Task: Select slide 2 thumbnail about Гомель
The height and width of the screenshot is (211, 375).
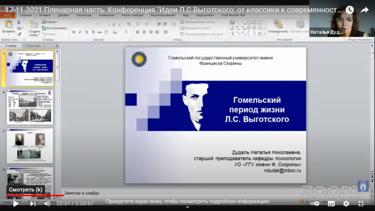Action: pyautogui.click(x=30, y=107)
